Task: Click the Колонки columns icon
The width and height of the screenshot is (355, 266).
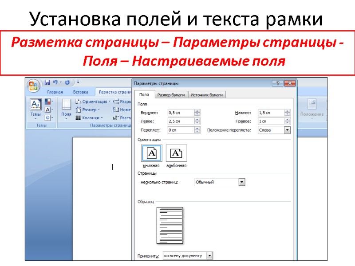Action: point(79,118)
